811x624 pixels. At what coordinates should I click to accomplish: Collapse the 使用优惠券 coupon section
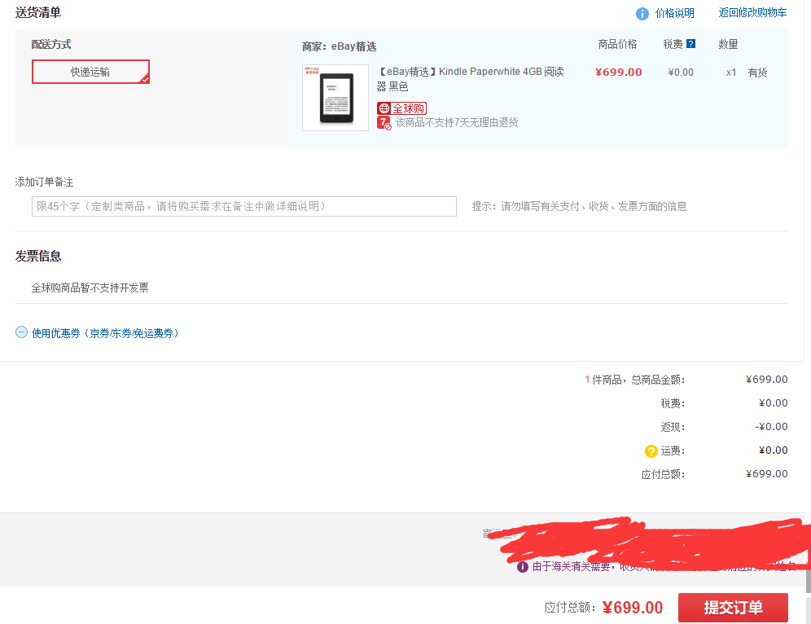point(20,332)
